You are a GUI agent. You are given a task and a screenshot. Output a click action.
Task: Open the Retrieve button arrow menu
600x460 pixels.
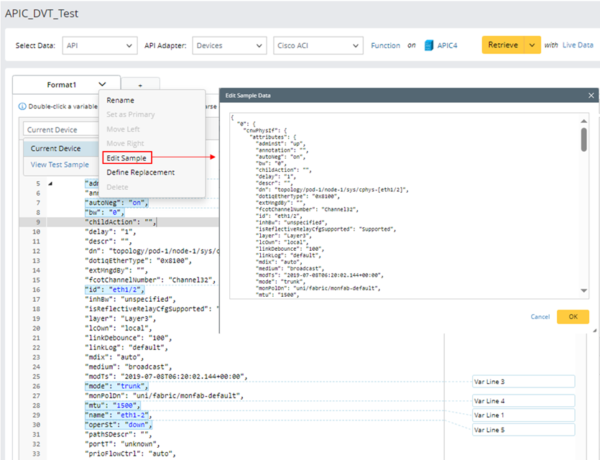tap(532, 45)
